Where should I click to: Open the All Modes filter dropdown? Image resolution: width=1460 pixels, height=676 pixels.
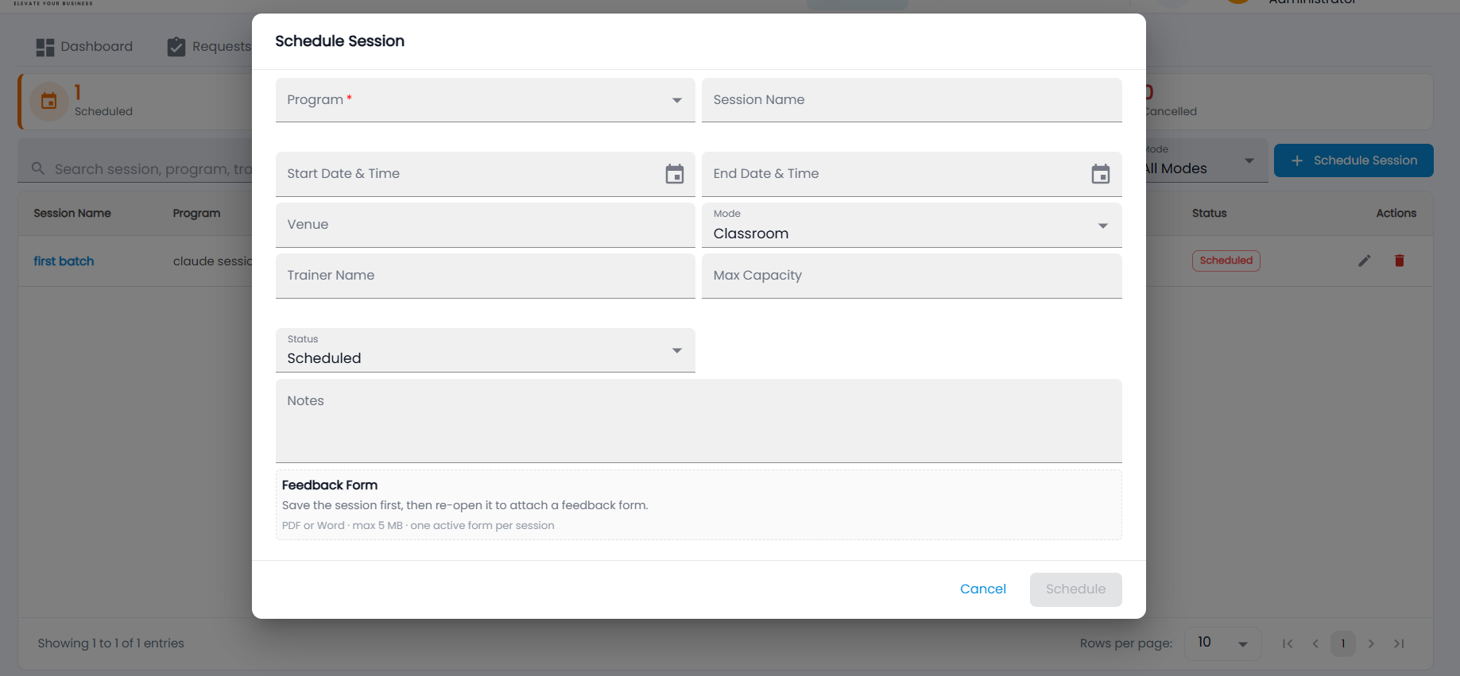click(1206, 160)
